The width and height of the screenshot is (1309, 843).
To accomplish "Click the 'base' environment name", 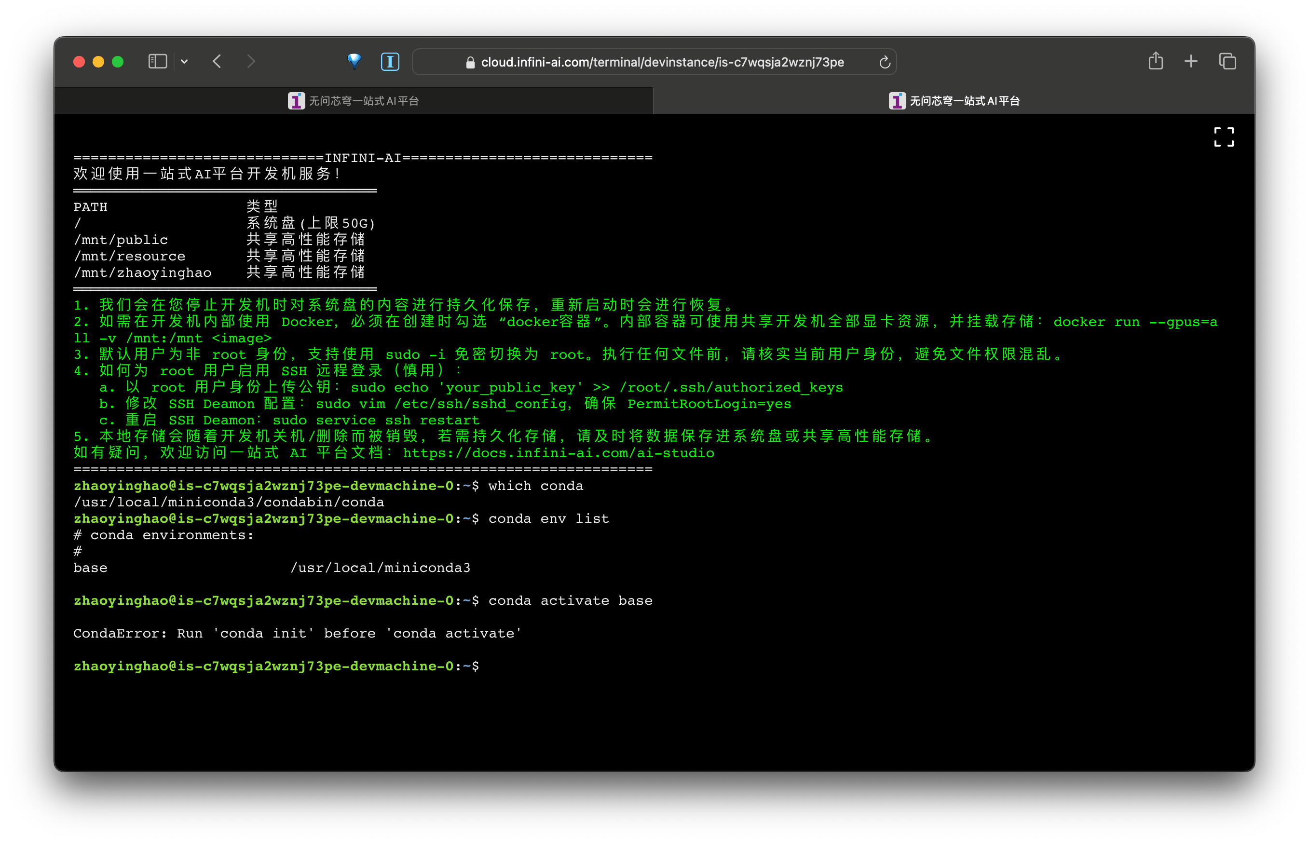I will click(90, 568).
